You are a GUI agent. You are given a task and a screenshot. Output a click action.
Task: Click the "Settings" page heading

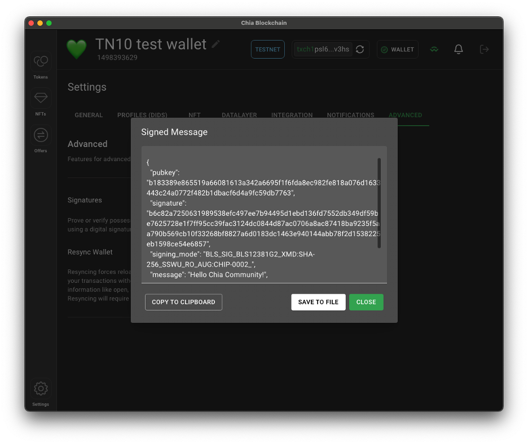click(87, 87)
